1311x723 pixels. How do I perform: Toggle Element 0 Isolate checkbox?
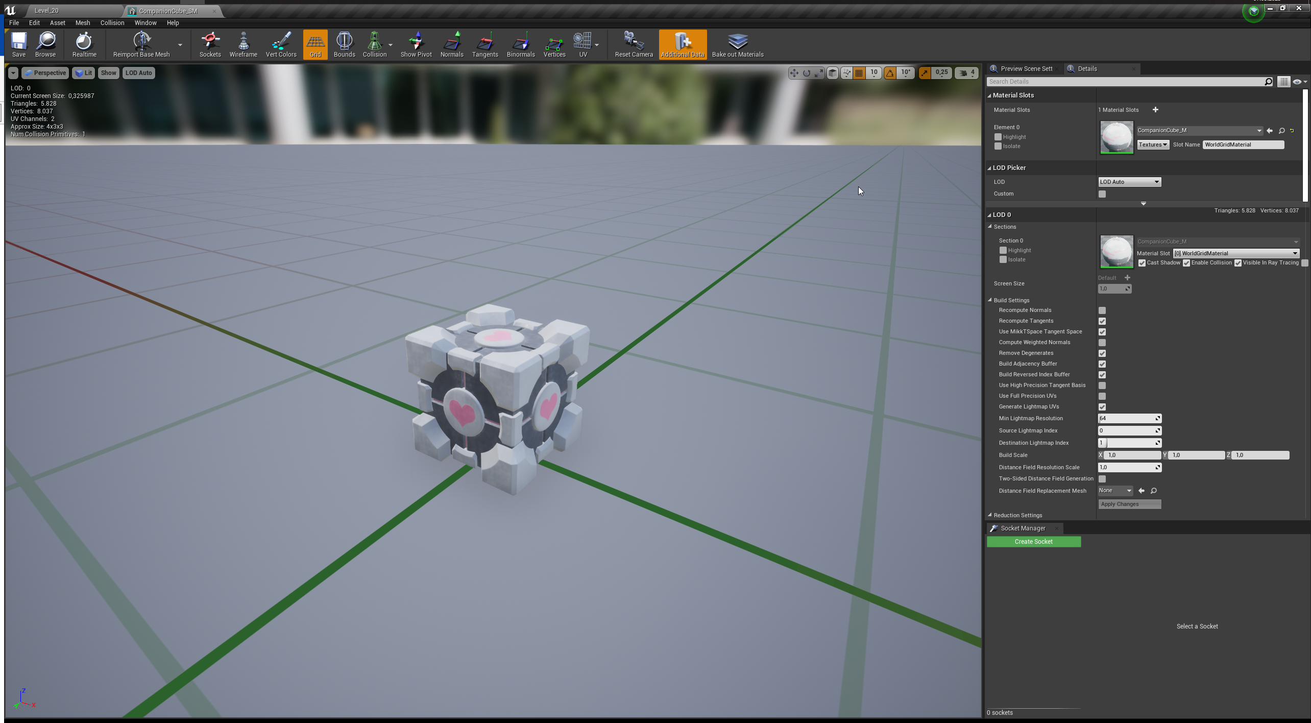point(998,146)
